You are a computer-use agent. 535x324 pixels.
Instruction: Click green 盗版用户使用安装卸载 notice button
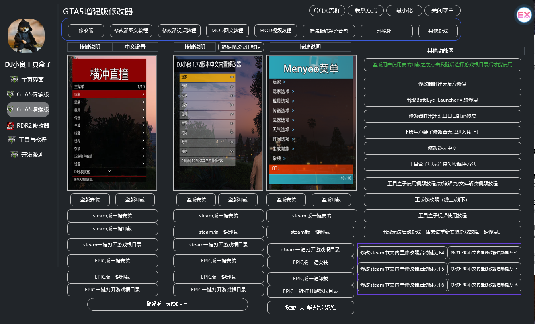point(443,65)
